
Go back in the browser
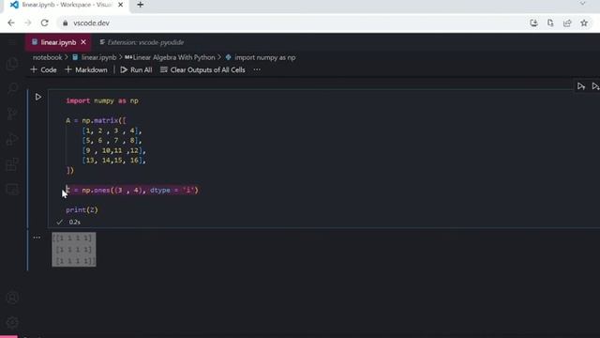11,23
